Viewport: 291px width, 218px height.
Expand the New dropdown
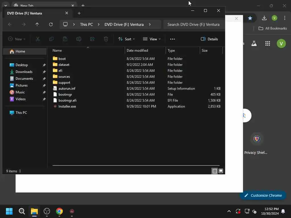17,39
